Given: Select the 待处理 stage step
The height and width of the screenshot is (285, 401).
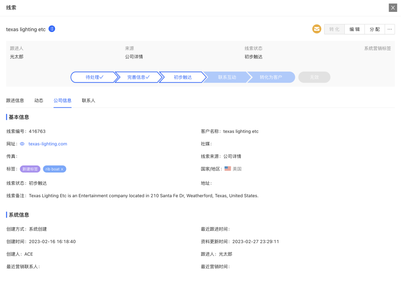Looking at the screenshot, I should click(94, 77).
